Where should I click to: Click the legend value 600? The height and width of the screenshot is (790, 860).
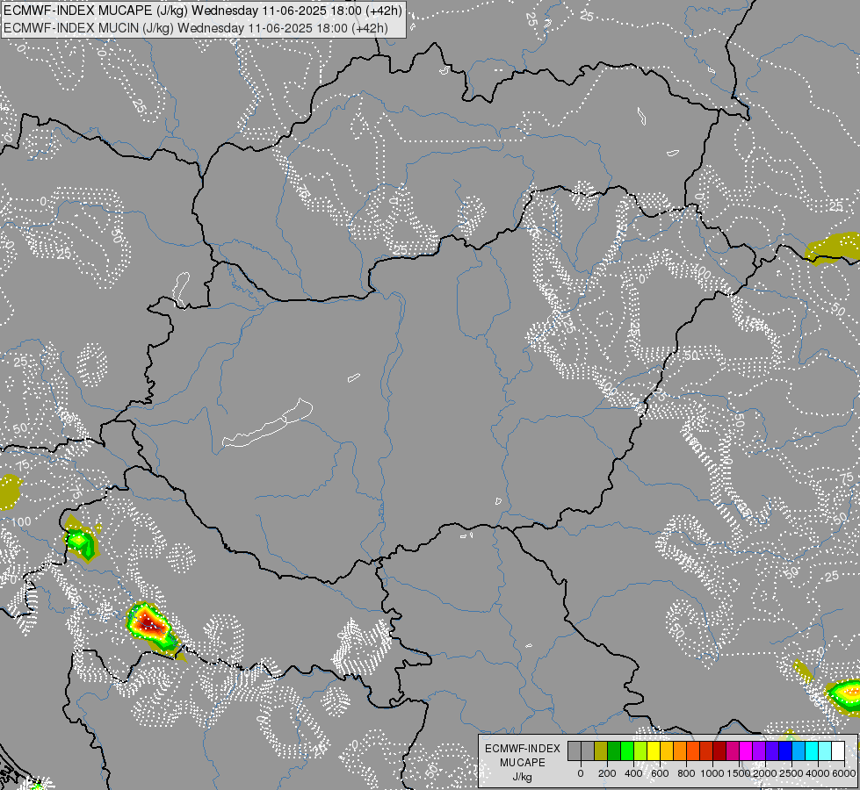[660, 773]
